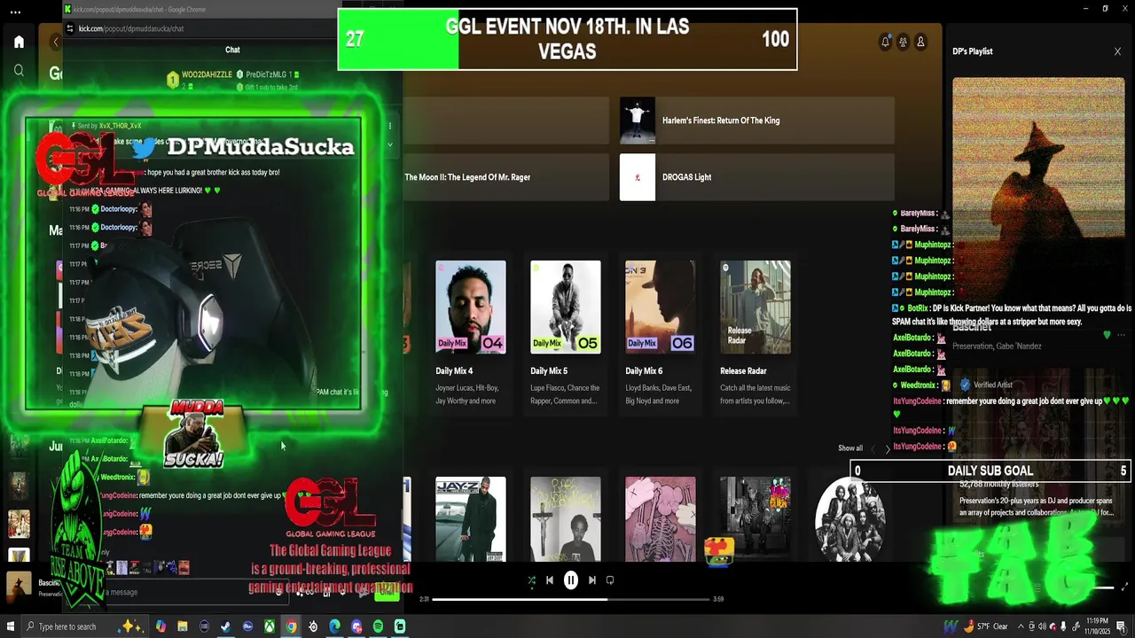The width and height of the screenshot is (1135, 638).
Task: Skip to the next track
Action: [592, 580]
